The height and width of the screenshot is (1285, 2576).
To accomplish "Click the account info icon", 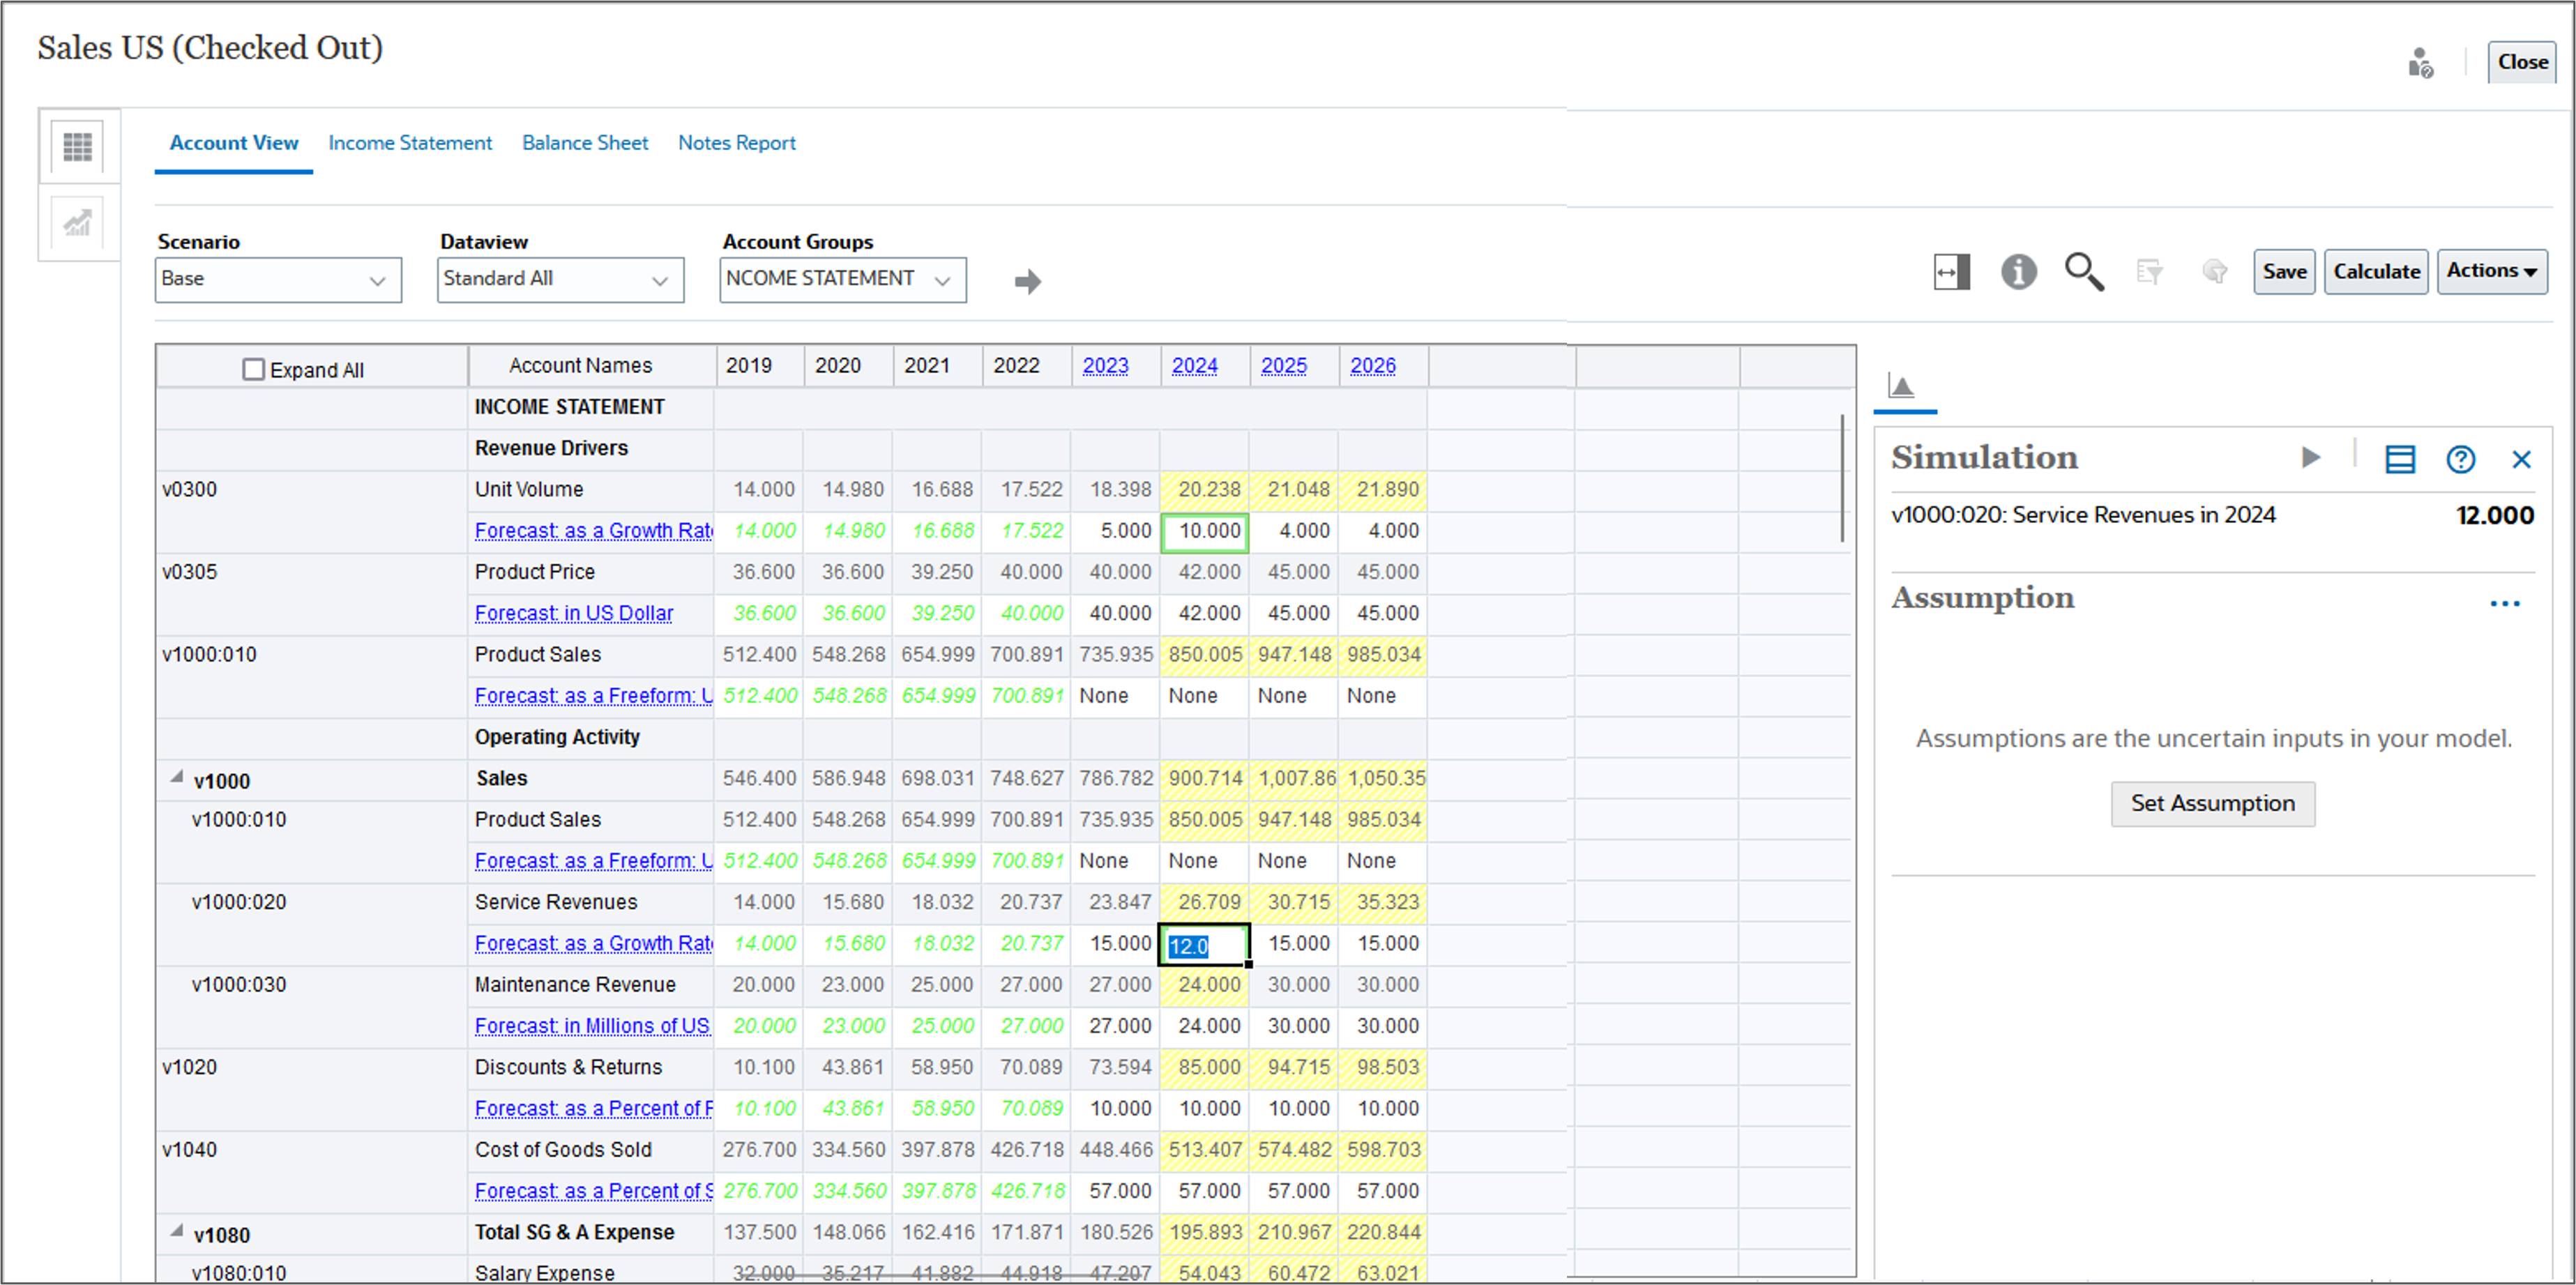I will click(2018, 271).
